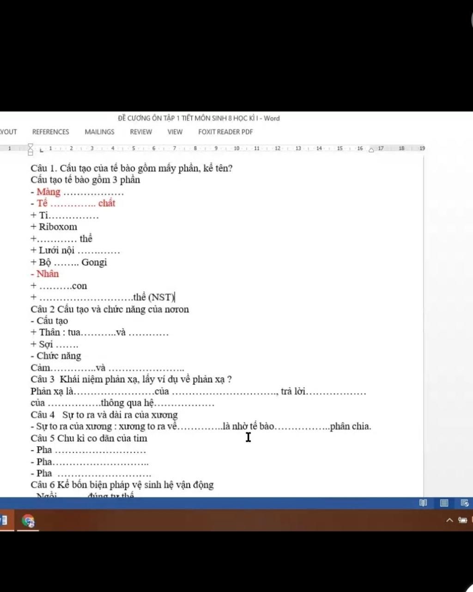Click the text 'là nhờ tế bào'
The image size is (473, 592).
249,426
